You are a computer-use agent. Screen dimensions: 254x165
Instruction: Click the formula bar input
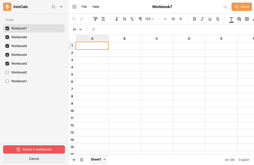(x=175, y=30)
